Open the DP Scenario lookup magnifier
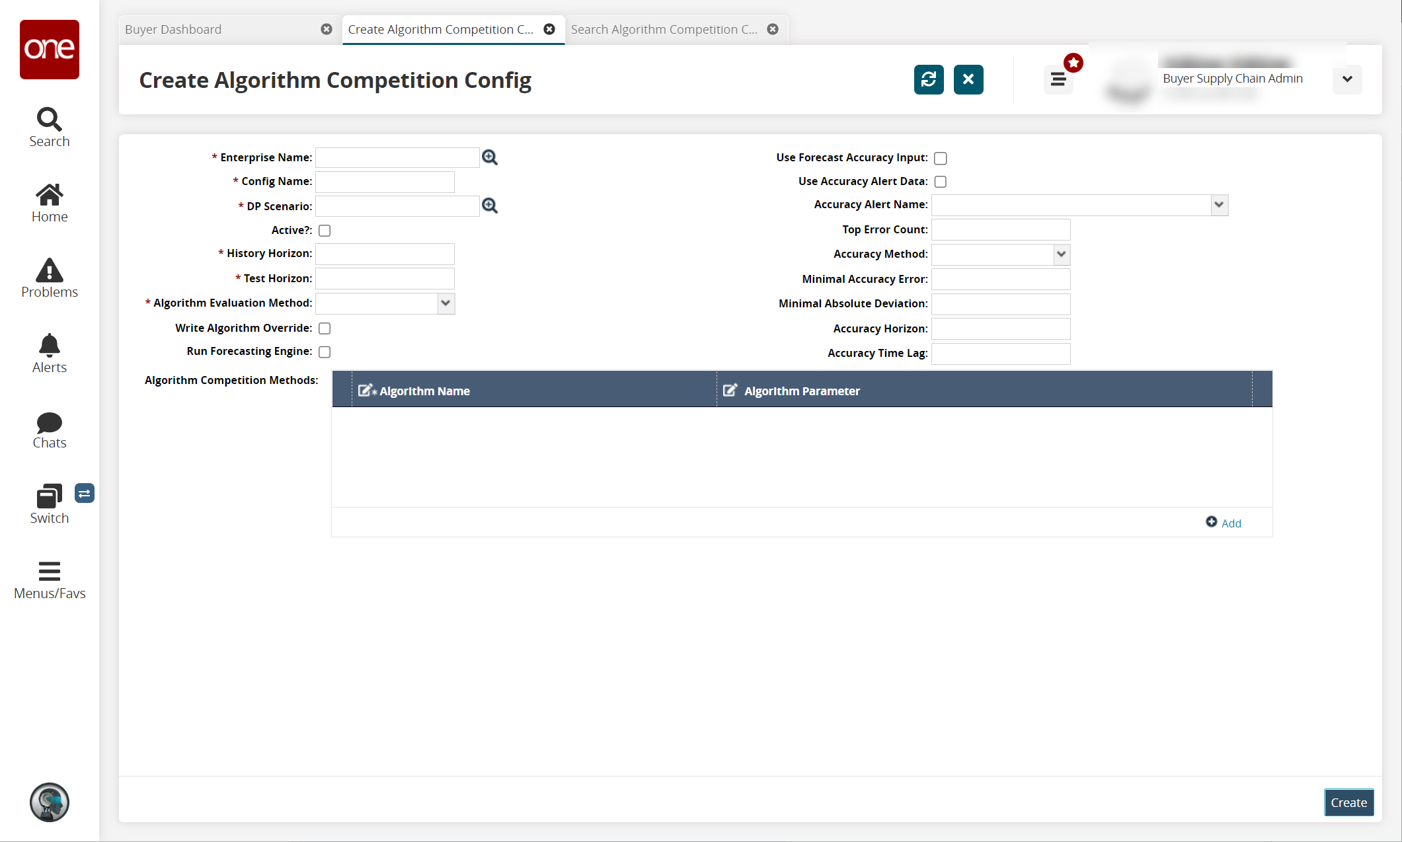1402x842 pixels. (x=489, y=206)
